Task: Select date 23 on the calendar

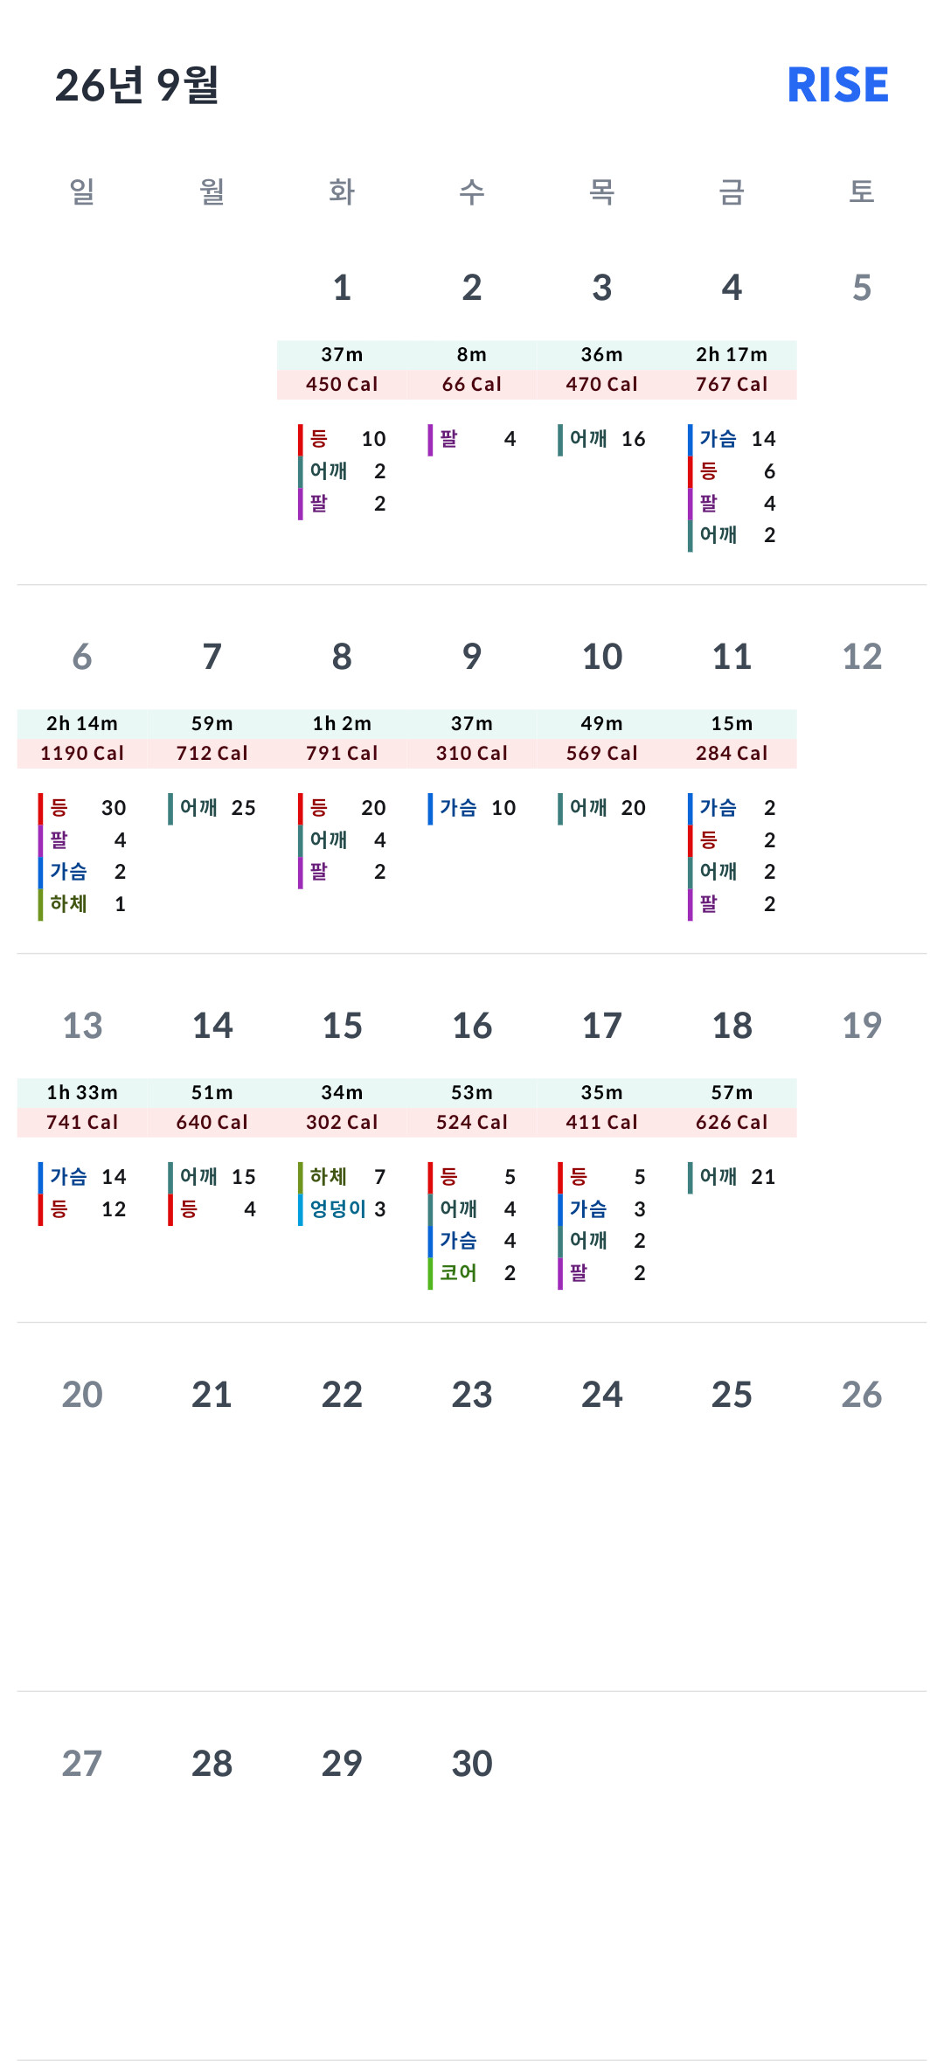Action: 472,1395
